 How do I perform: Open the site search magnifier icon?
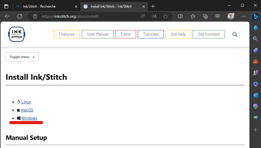coord(235,34)
